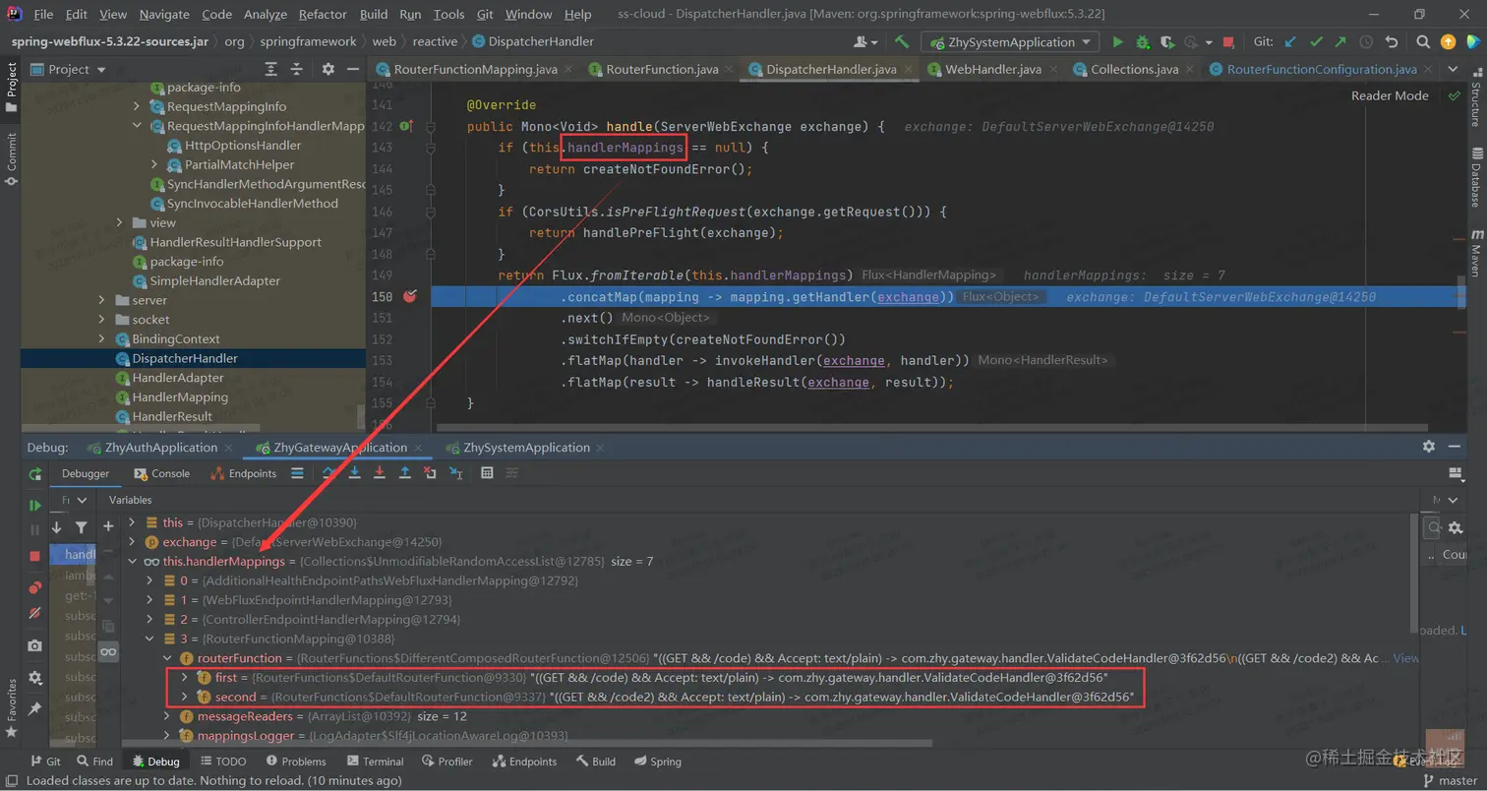
Task: Rerun ZhyGatewayApplication in debug panel
Action: [35, 474]
